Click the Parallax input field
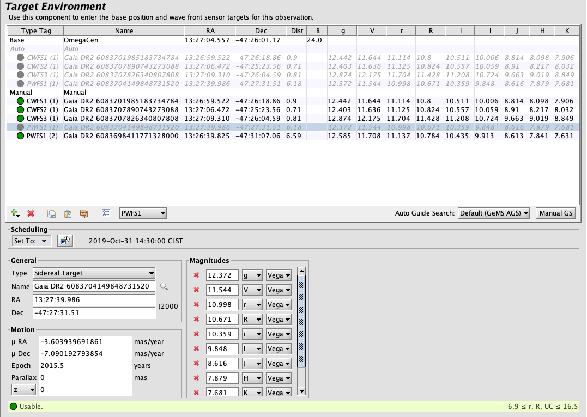 click(x=85, y=377)
